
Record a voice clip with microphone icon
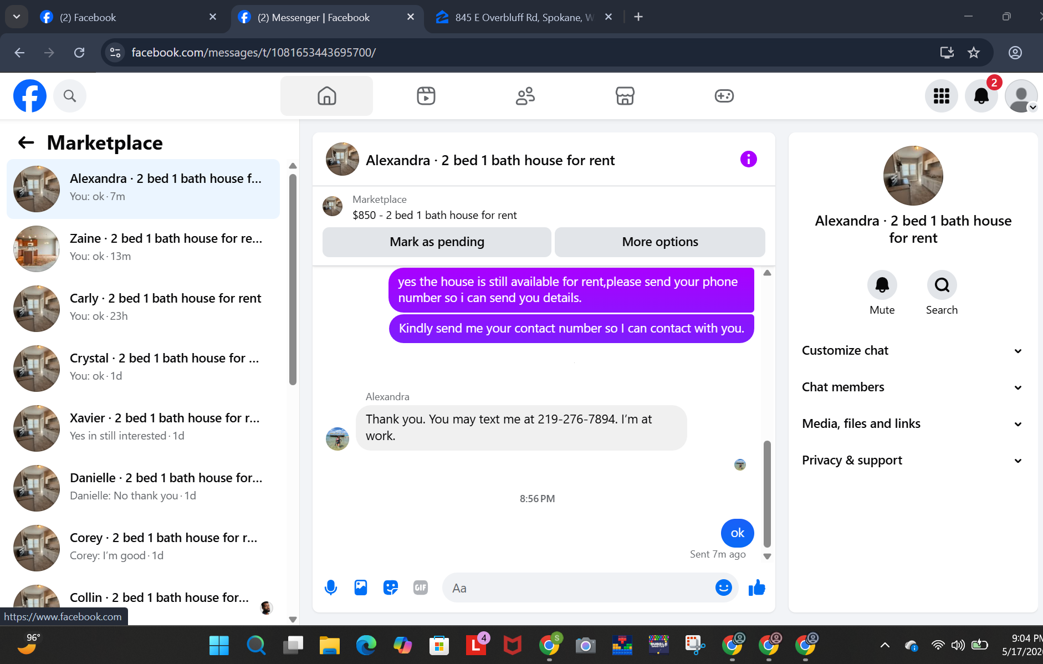coord(331,588)
